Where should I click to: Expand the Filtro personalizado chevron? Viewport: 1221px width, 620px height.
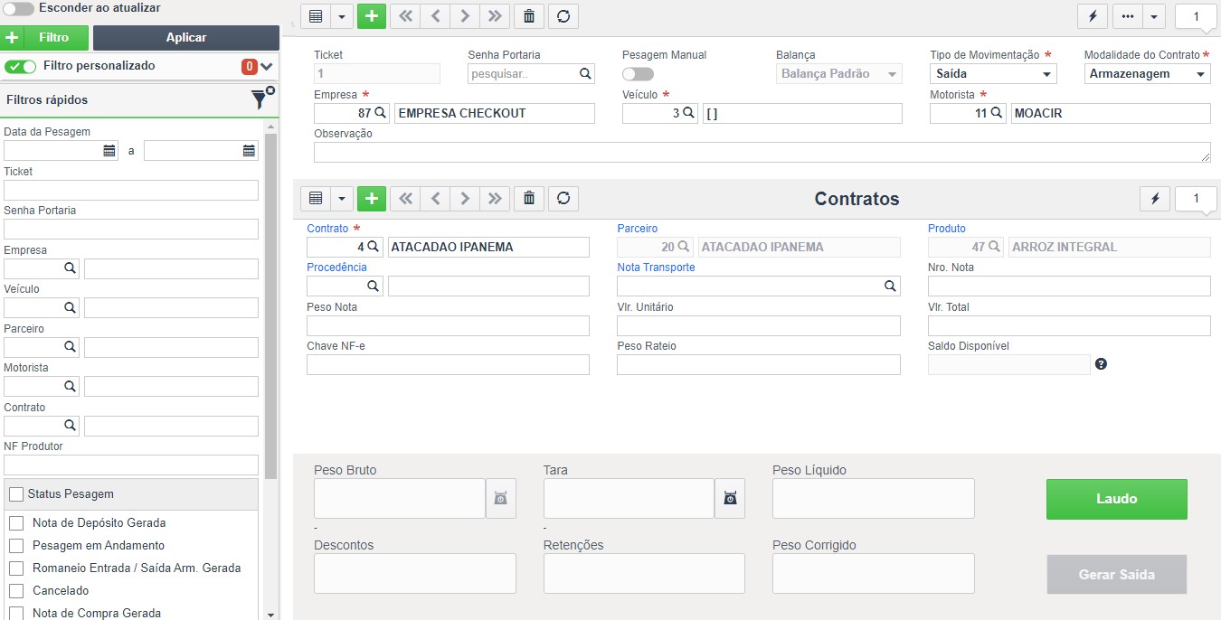[x=267, y=67]
